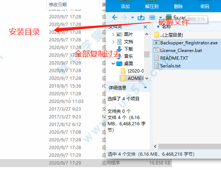Close the folder tree panel
Image resolution: width=221 pixels, height=170 pixels.
(145, 27)
